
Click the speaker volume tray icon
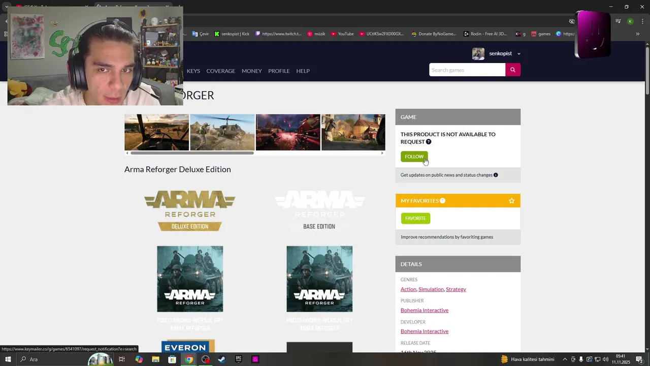[606, 359]
